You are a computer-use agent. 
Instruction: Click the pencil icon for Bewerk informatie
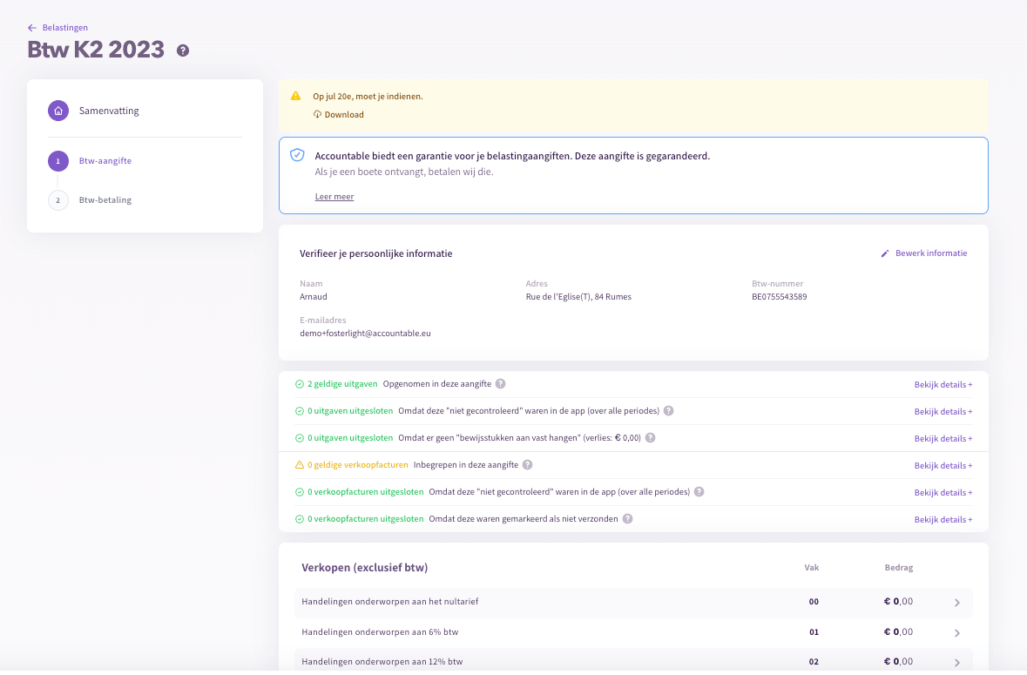pyautogui.click(x=885, y=253)
